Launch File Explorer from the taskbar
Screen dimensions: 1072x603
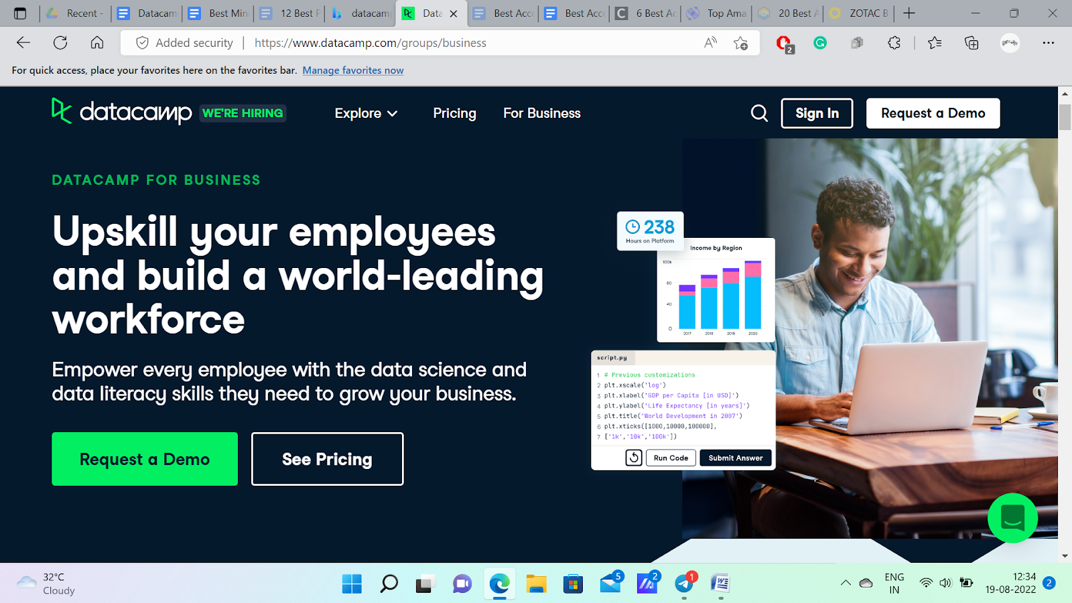pos(536,584)
